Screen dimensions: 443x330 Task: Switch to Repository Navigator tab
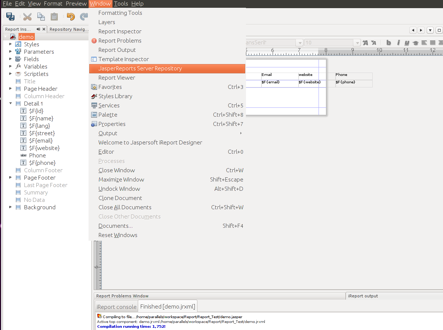[69, 29]
